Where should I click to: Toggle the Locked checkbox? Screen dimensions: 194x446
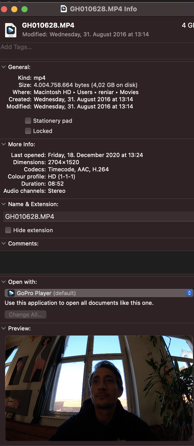click(28, 131)
